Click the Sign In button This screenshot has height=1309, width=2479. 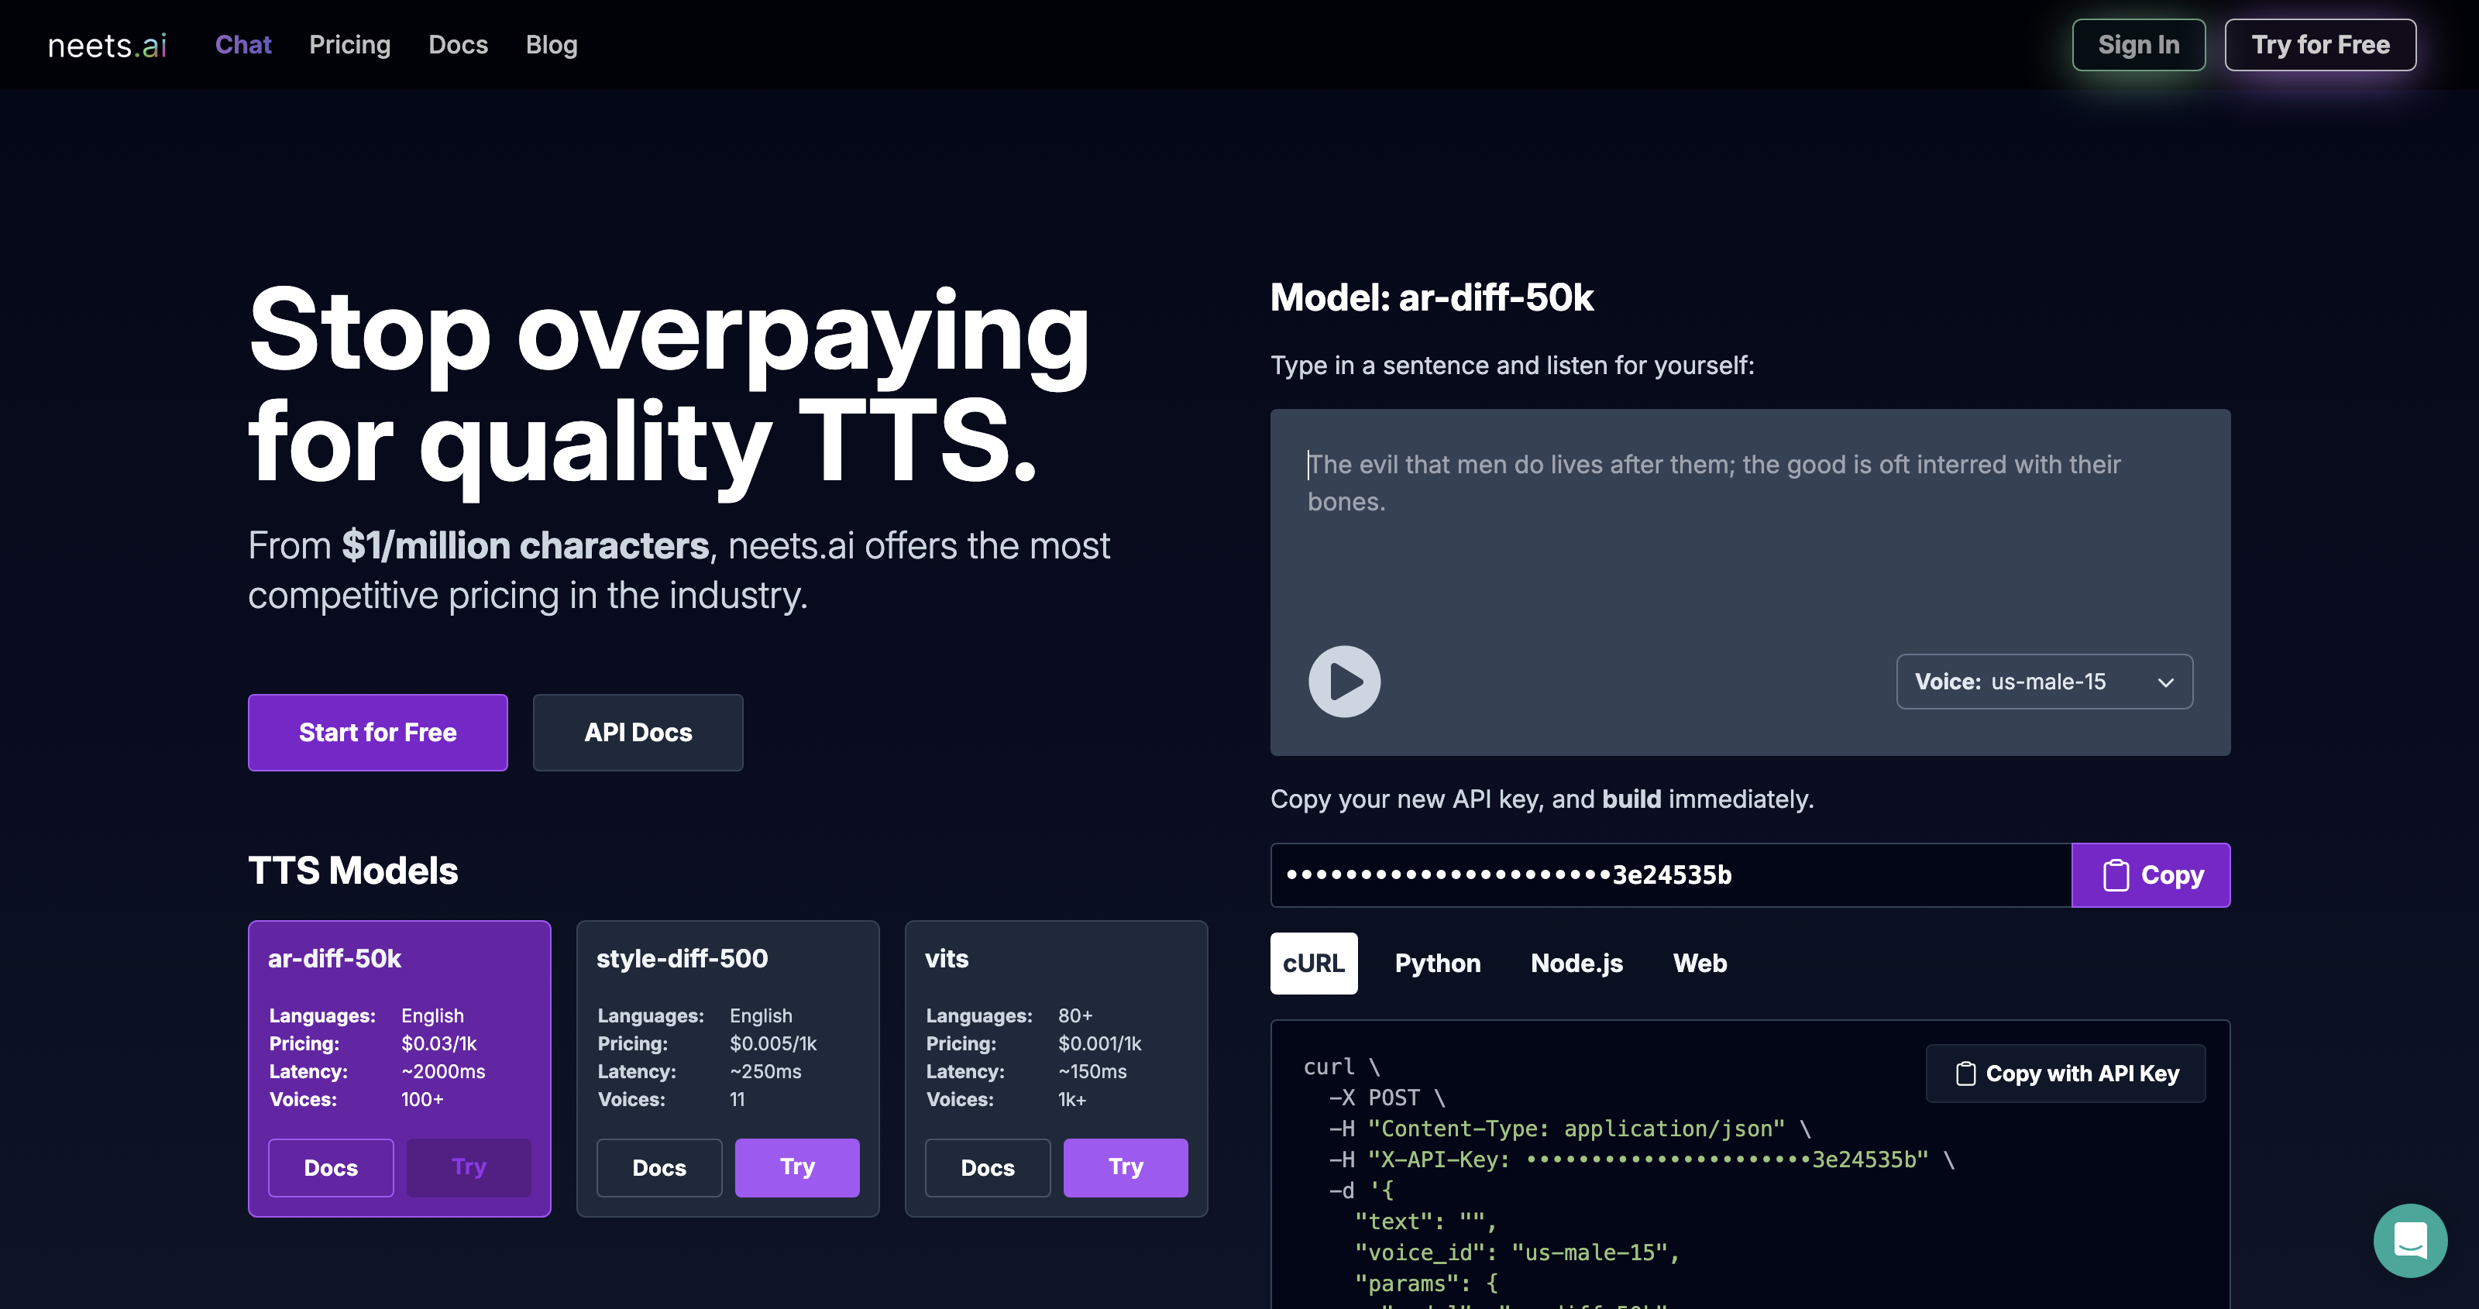[2138, 45]
